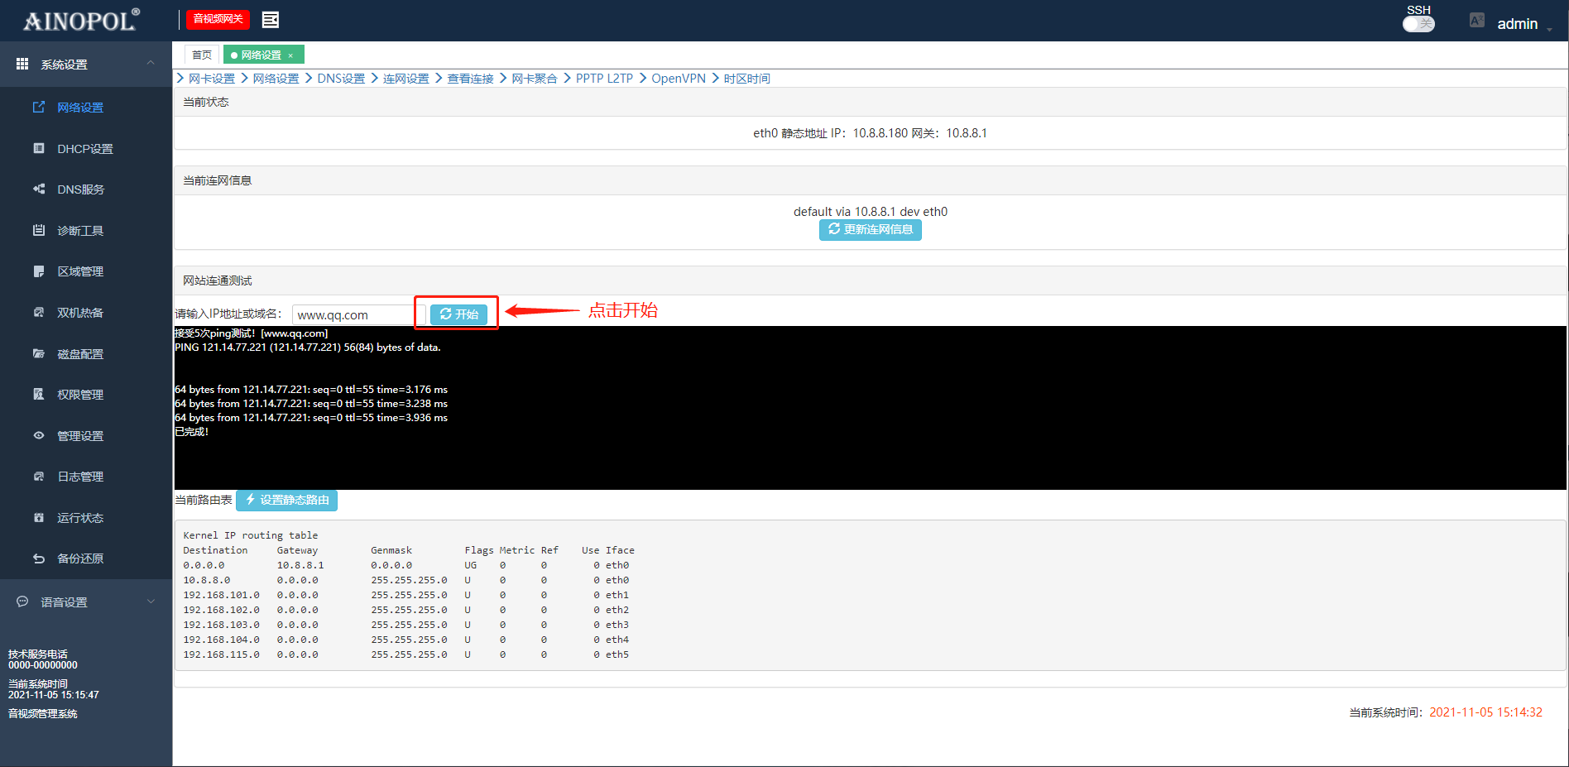Click the 双机热备 sidebar icon
The width and height of the screenshot is (1569, 767).
point(39,312)
